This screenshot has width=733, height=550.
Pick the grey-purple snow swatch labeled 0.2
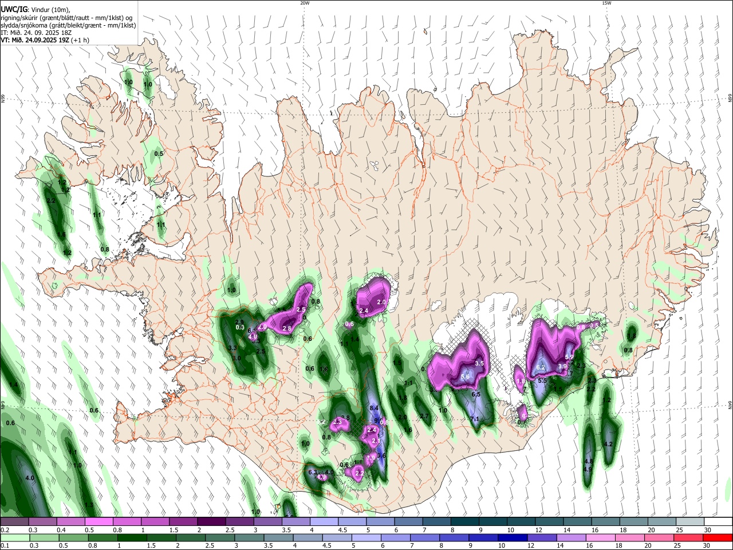point(14,522)
